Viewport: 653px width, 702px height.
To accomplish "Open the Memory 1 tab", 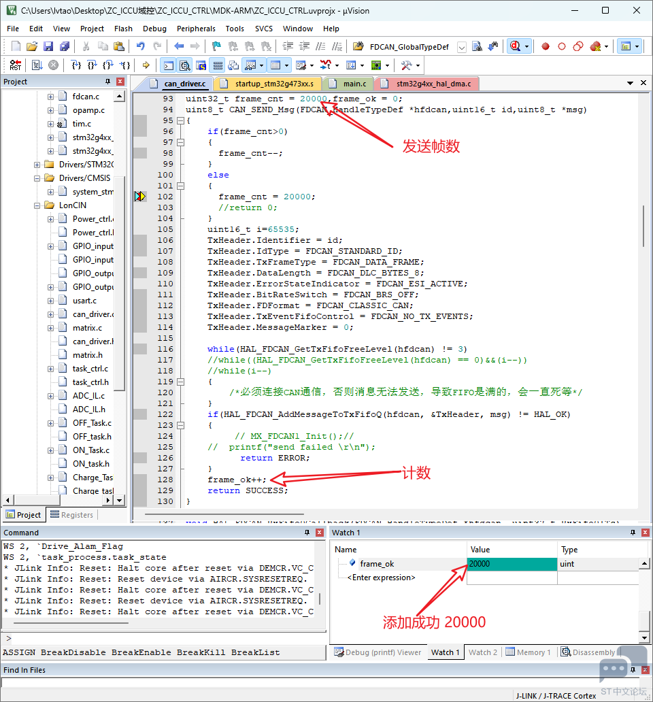I will (528, 652).
